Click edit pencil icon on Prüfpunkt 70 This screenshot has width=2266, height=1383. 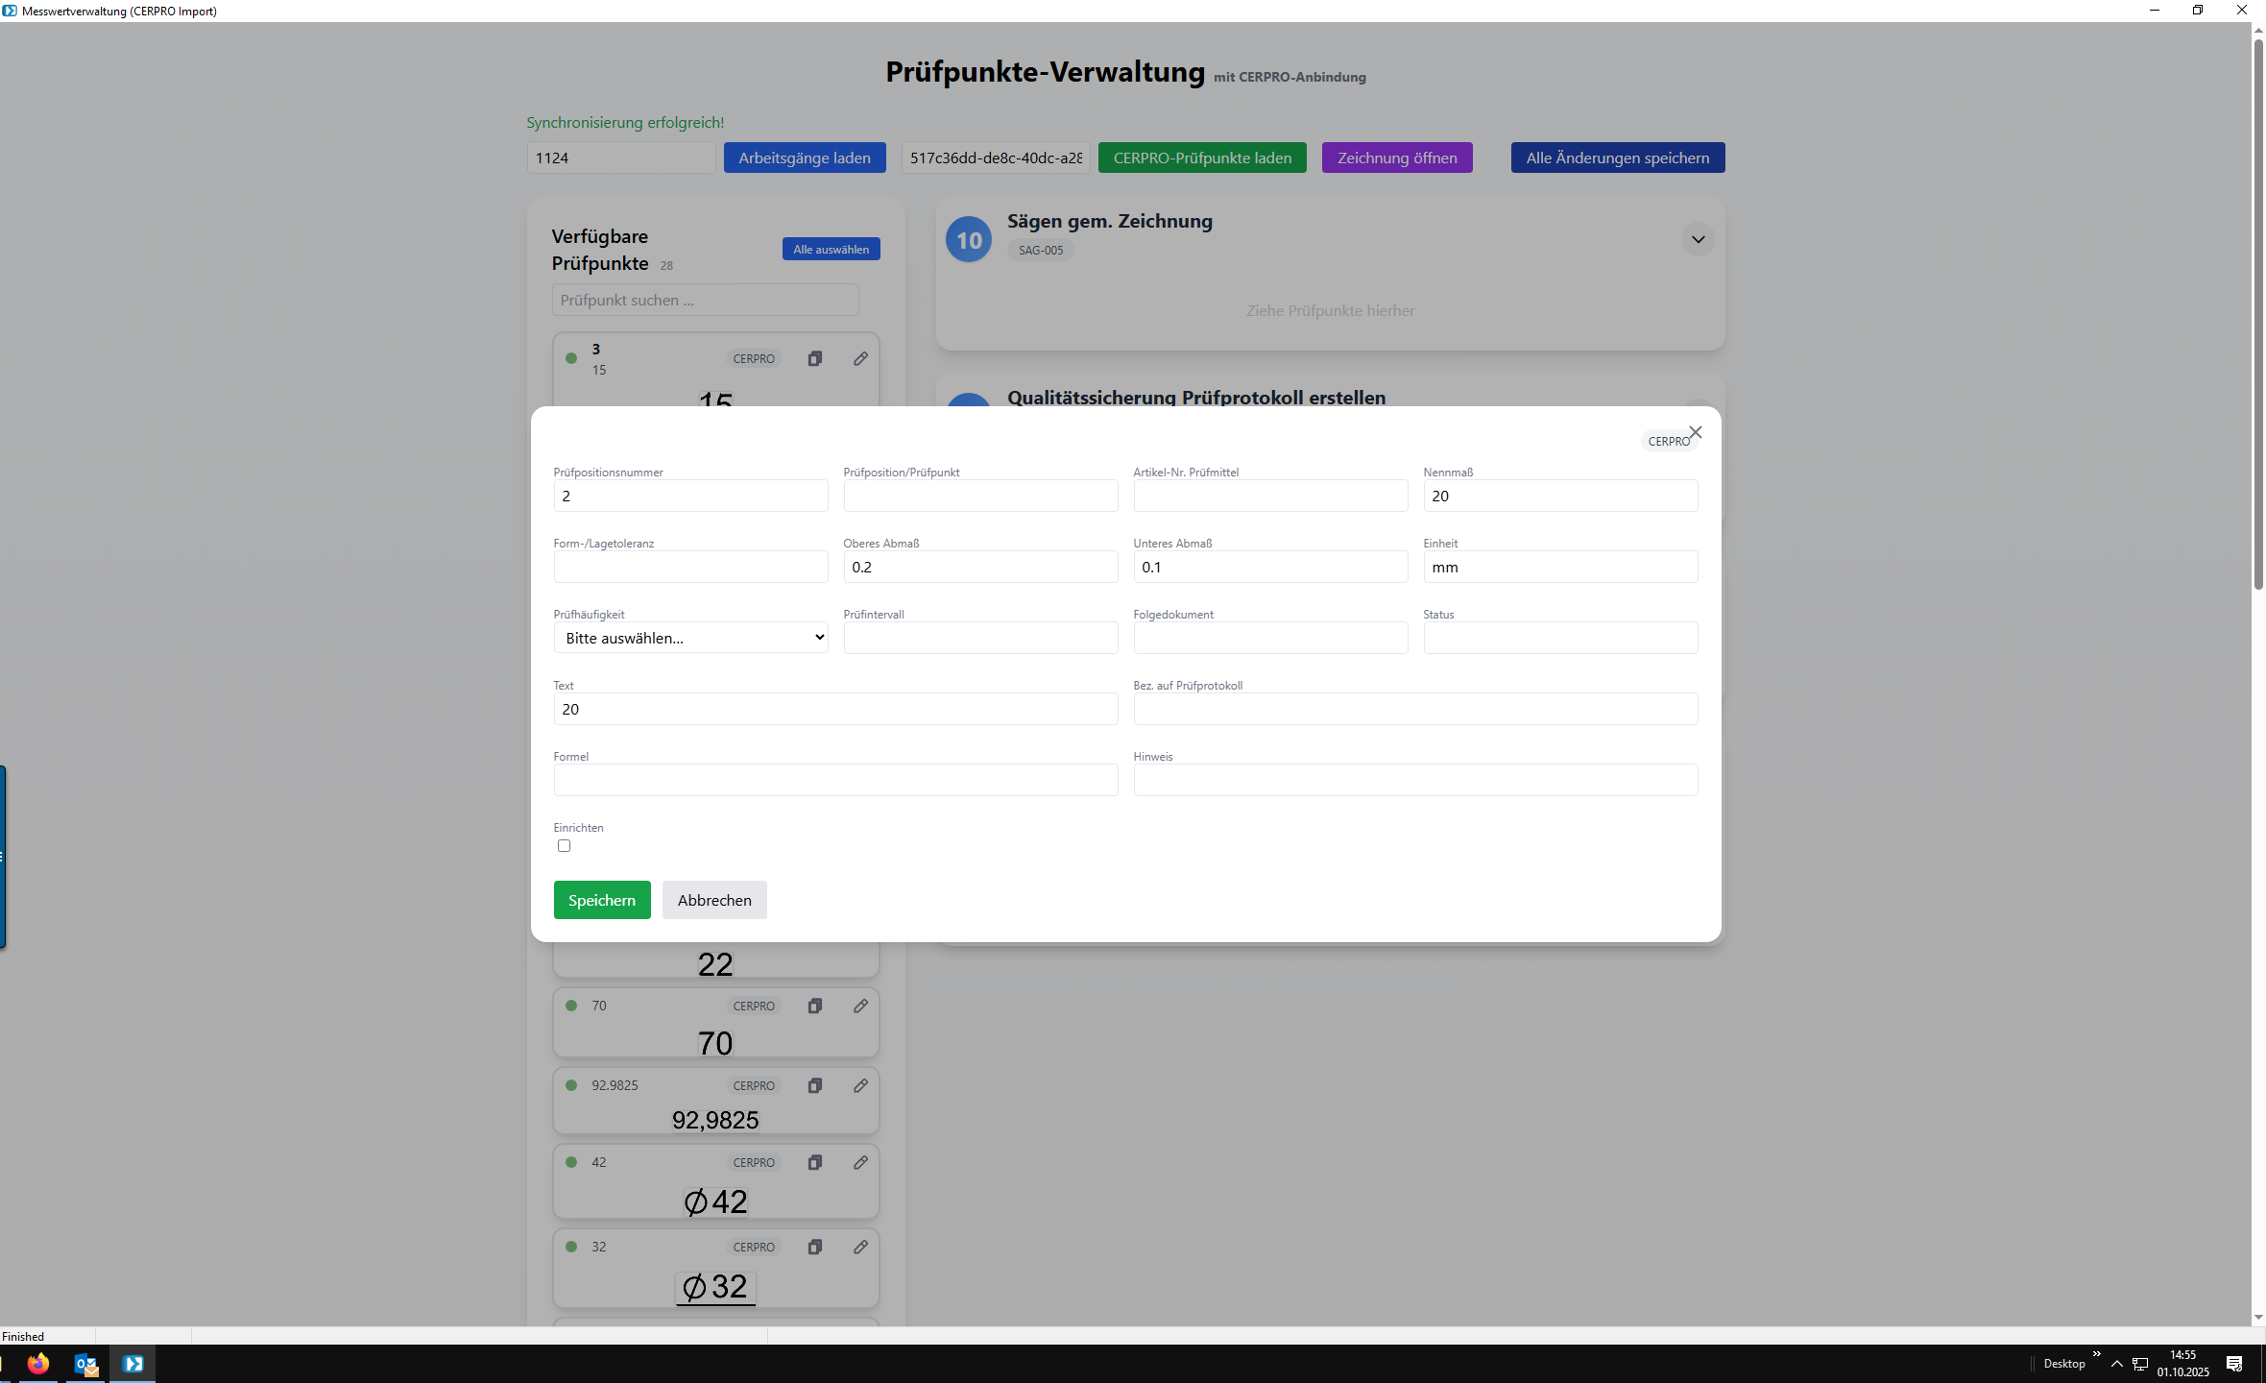pos(860,1006)
